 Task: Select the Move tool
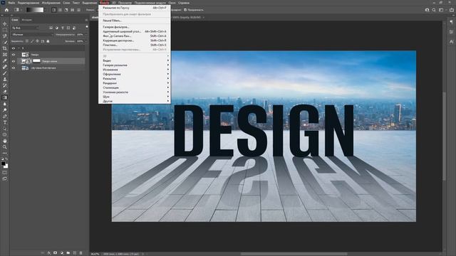click(x=4, y=23)
